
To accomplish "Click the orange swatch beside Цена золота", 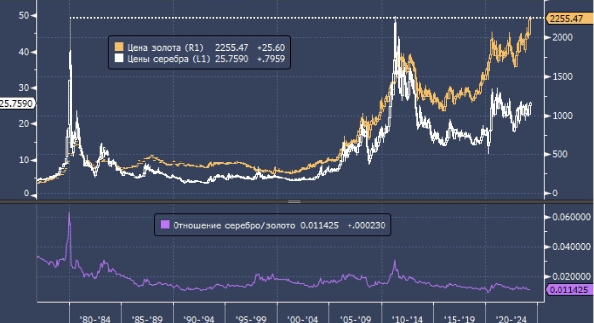I will coord(119,47).
